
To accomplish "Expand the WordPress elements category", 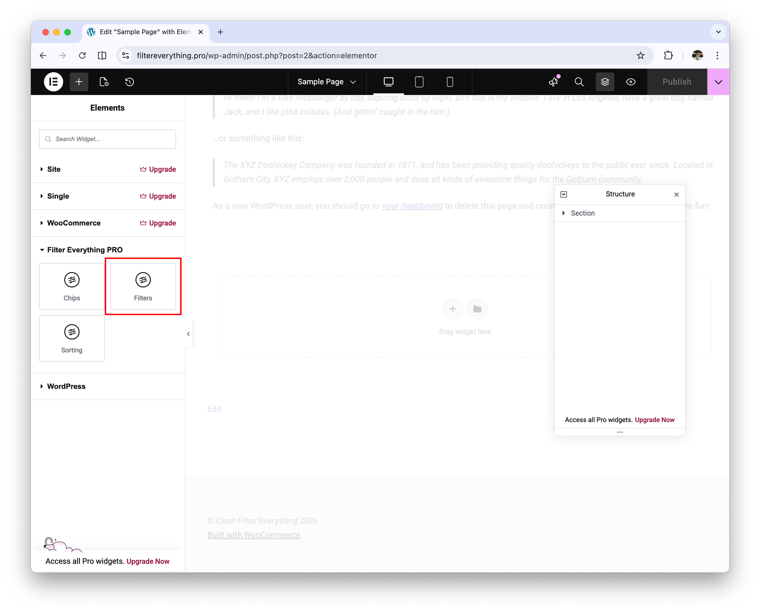I will (x=66, y=386).
